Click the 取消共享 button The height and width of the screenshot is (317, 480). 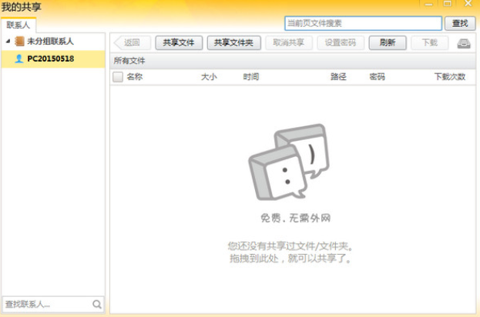(x=289, y=43)
